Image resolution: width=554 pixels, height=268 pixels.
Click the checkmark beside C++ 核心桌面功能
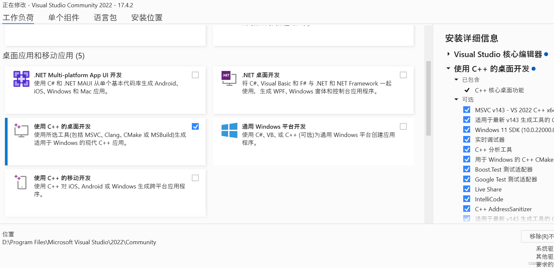coord(467,90)
